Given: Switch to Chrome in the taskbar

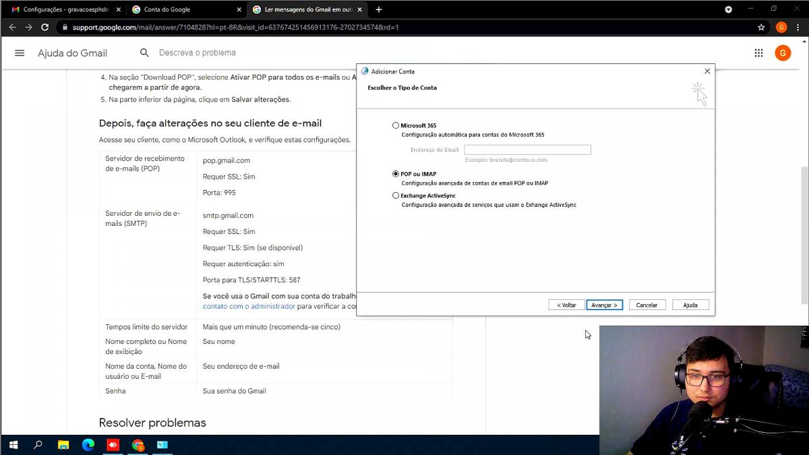Looking at the screenshot, I should [138, 445].
